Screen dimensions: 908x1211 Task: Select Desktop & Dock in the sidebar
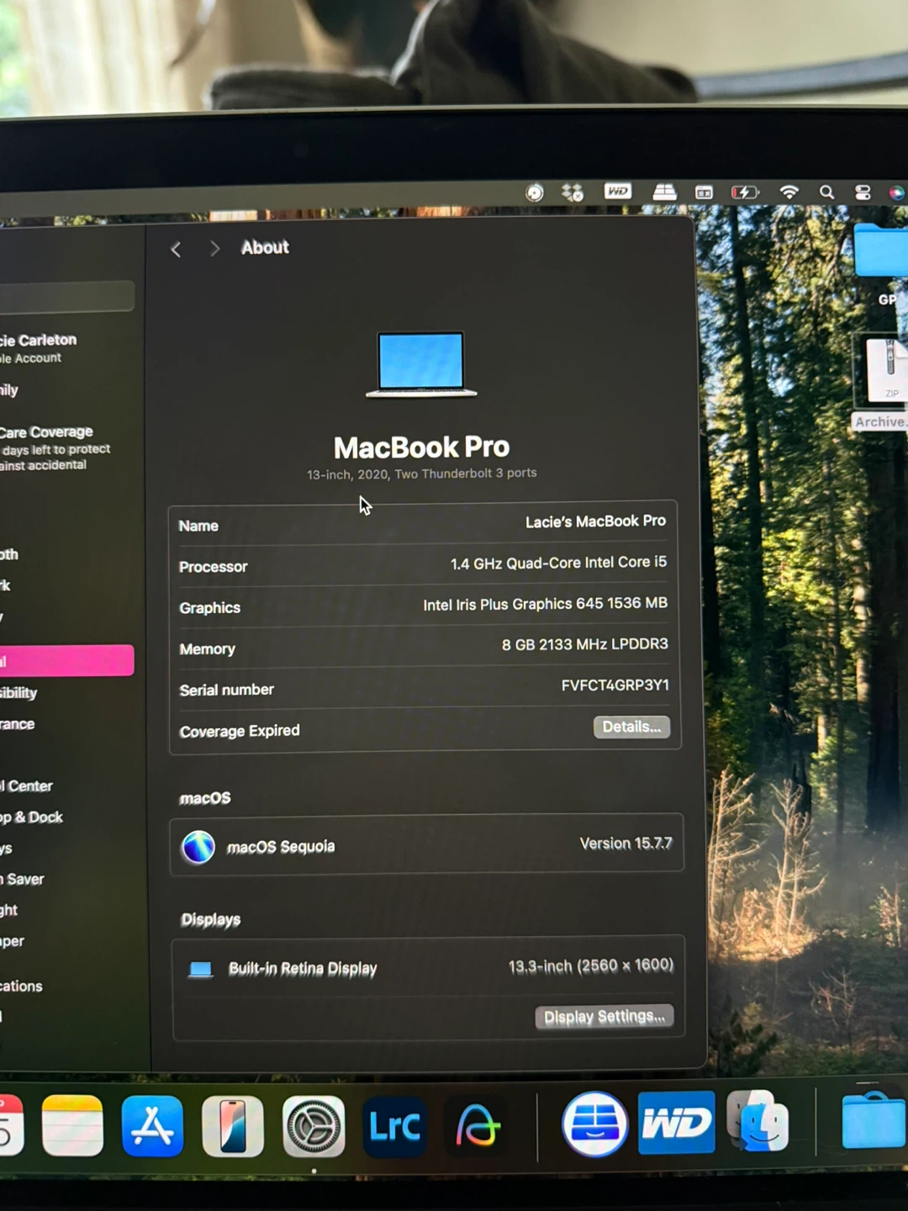click(32, 817)
